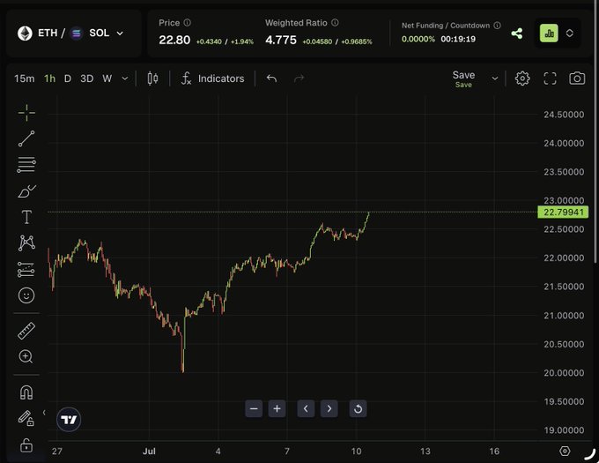Activate the zoom in tool
Image resolution: width=599 pixels, height=463 pixels.
[x=26, y=356]
